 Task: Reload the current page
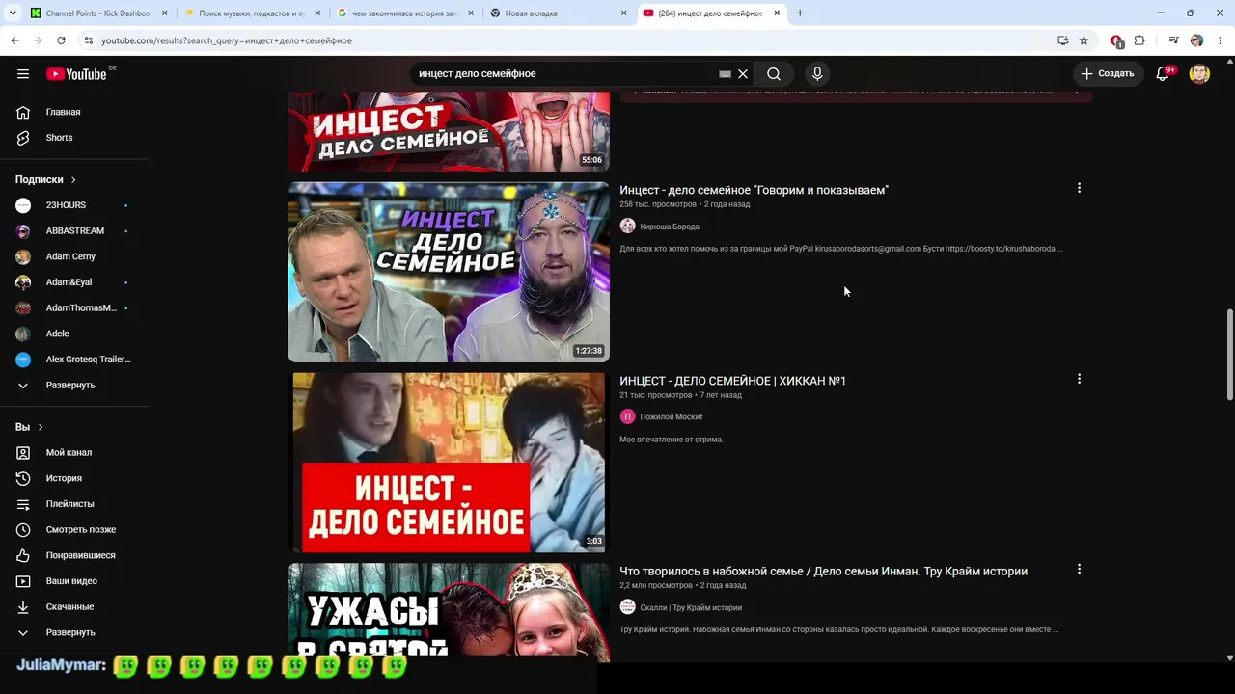tap(61, 40)
